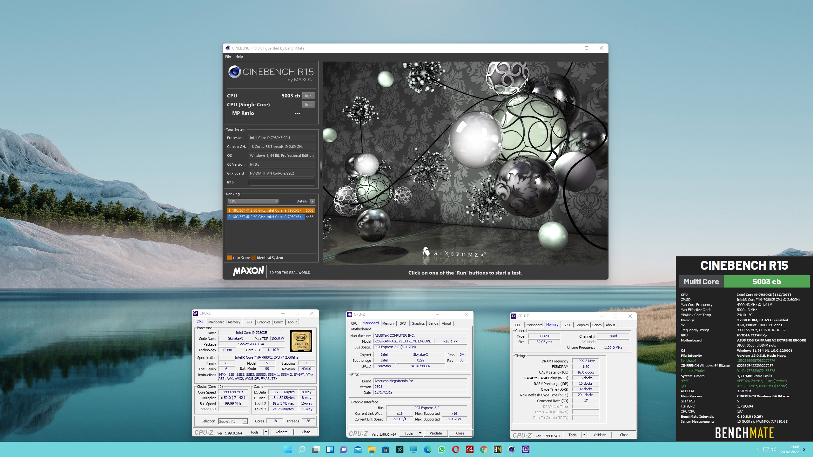The image size is (813, 457).
Task: Click the notification count 5 in taskbar
Action: tap(804, 449)
